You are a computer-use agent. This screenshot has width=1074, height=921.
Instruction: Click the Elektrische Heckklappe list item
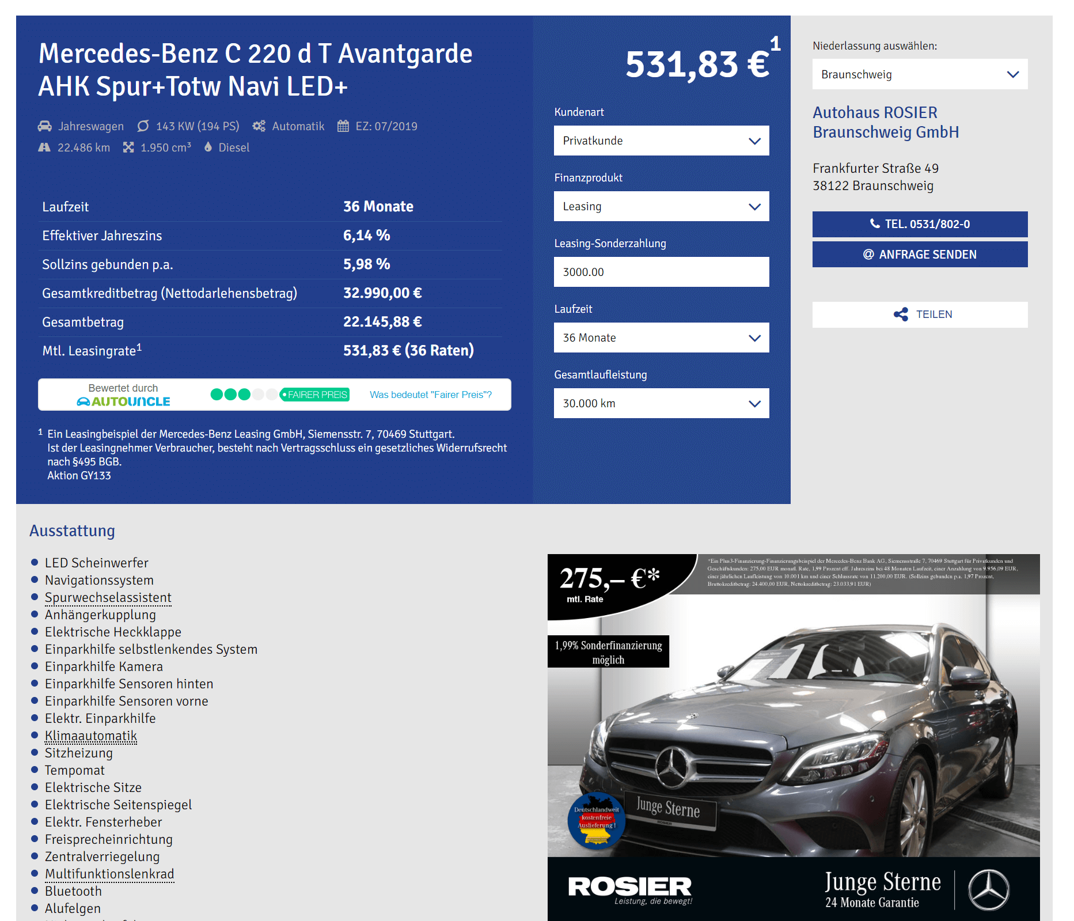coord(113,632)
